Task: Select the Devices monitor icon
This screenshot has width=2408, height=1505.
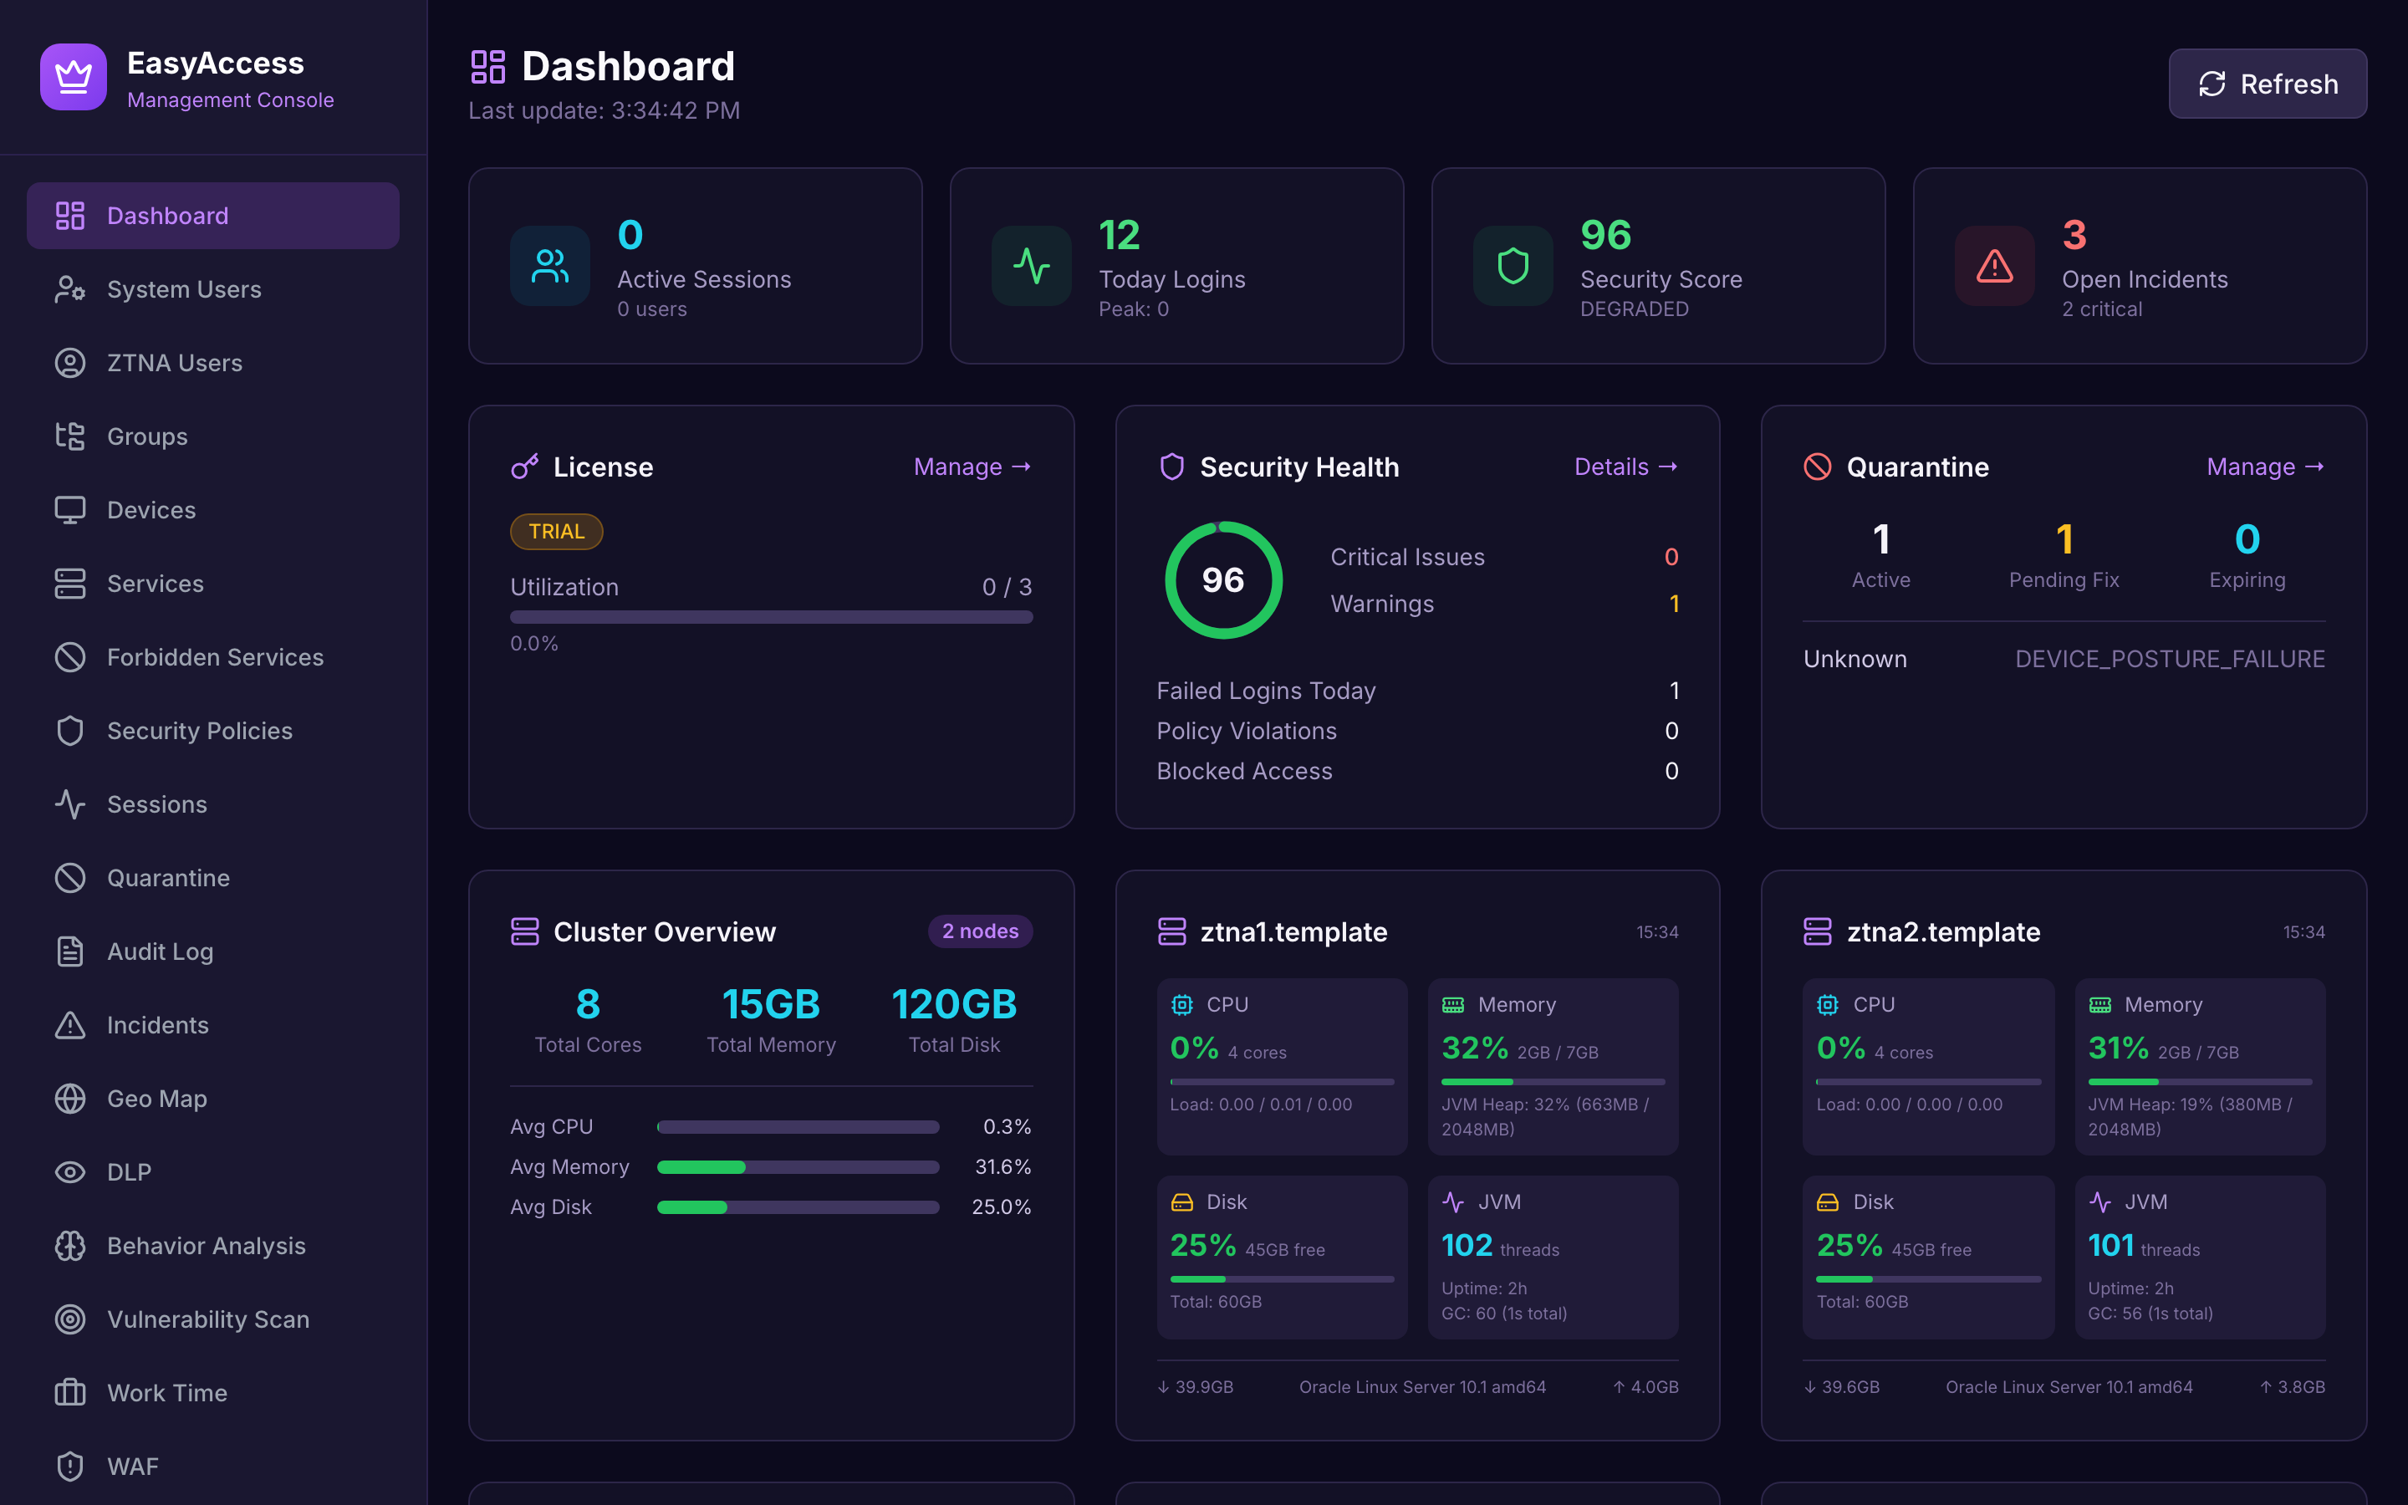Action: point(69,510)
